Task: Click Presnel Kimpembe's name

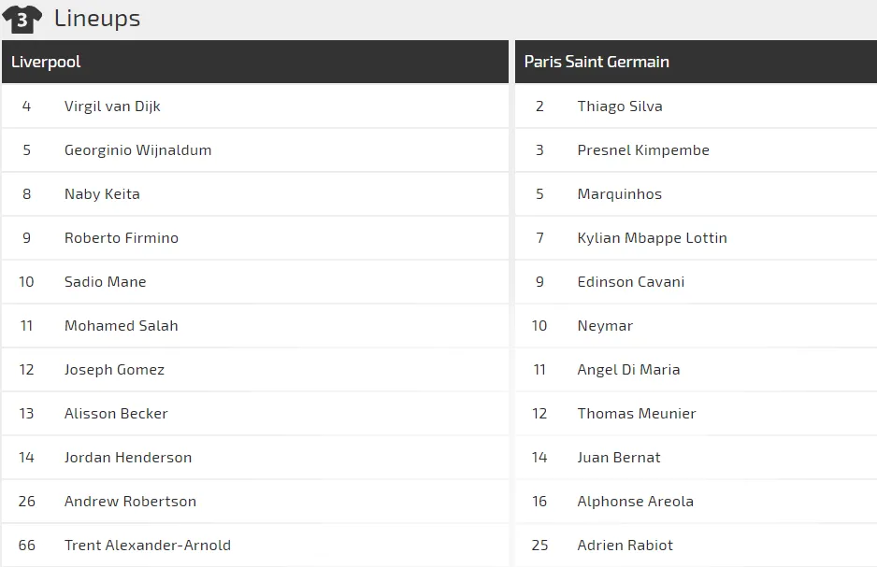Action: click(x=643, y=150)
